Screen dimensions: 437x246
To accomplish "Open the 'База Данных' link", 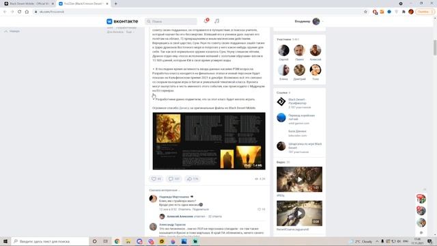I will [297, 131].
